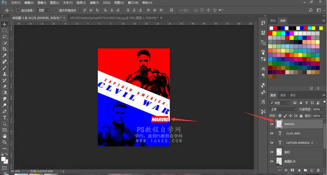Open the fx layer style menu

pyautogui.click(x=286, y=170)
